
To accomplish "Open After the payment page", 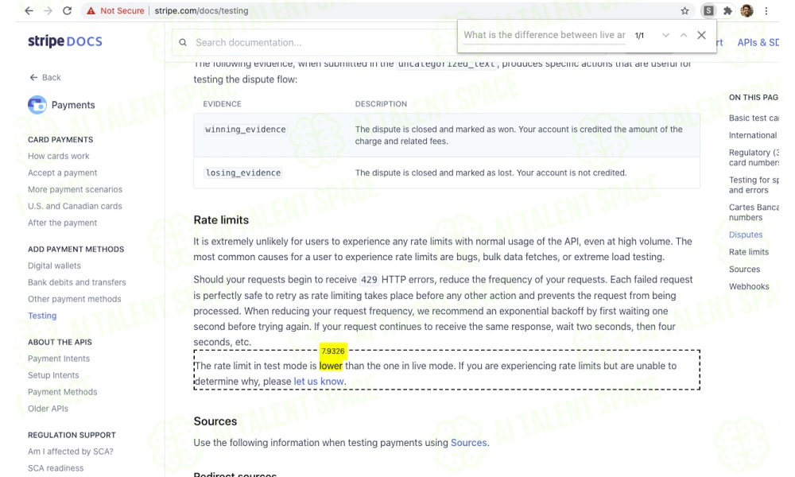I will click(x=62, y=223).
